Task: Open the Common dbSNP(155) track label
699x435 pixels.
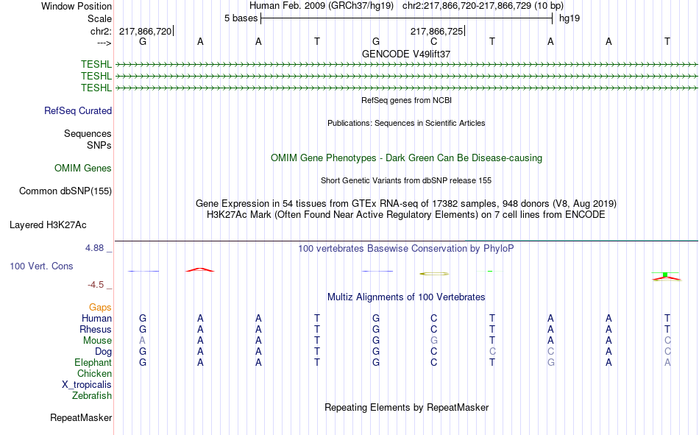Action: [x=65, y=191]
